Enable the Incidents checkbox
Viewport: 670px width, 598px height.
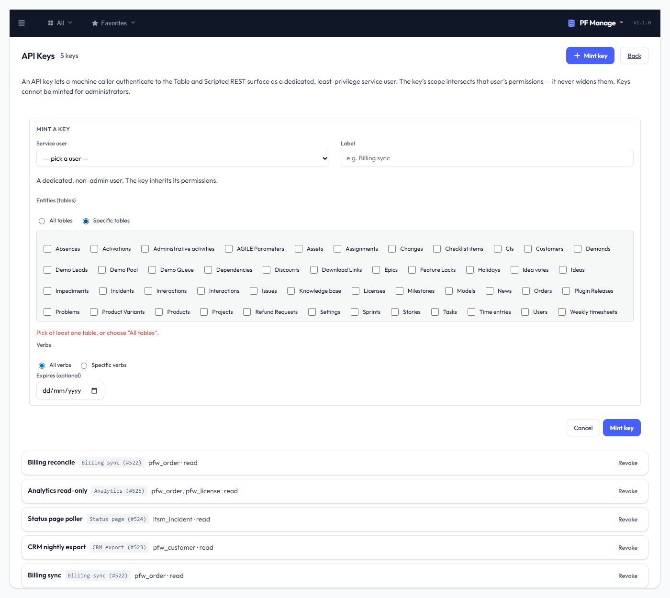click(x=103, y=291)
